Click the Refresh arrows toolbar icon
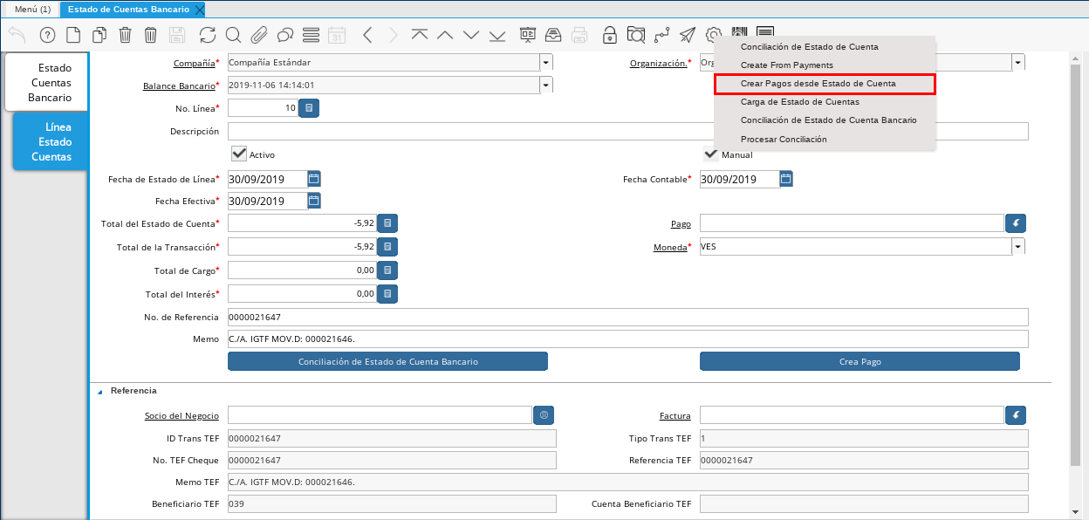This screenshot has height=520, width=1089. 207,35
